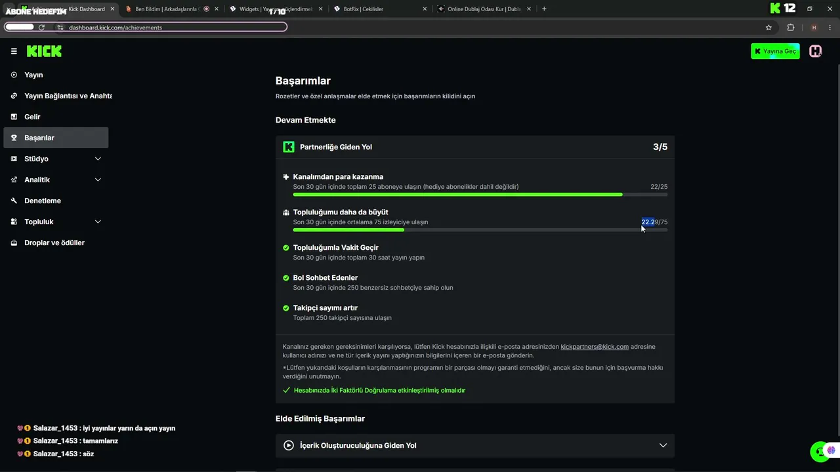This screenshot has height=472, width=840.
Task: Click the Yayına Geç button
Action: [x=775, y=51]
